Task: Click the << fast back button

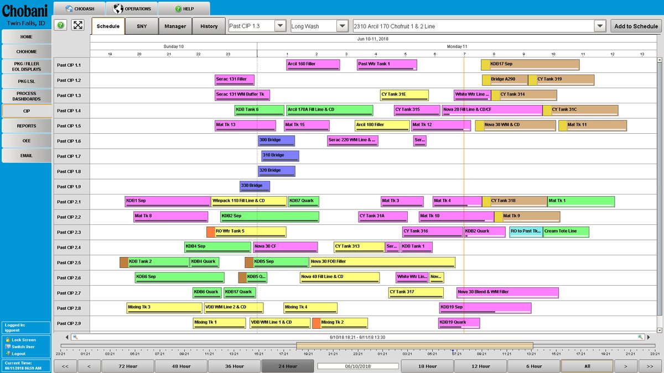Action: point(65,366)
